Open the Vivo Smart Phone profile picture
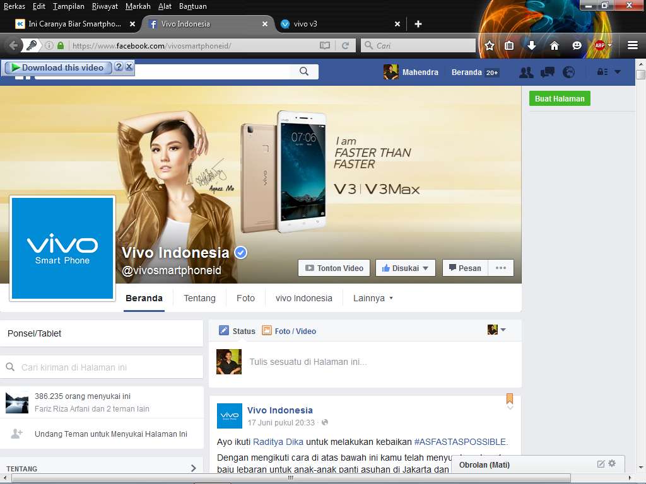 [62, 248]
